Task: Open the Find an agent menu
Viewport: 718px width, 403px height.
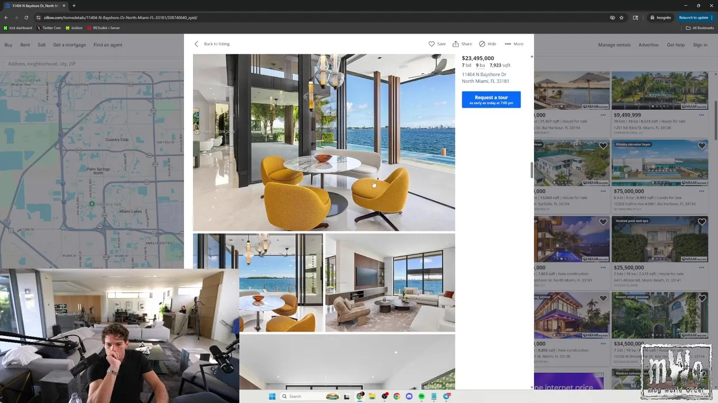Action: coord(108,45)
